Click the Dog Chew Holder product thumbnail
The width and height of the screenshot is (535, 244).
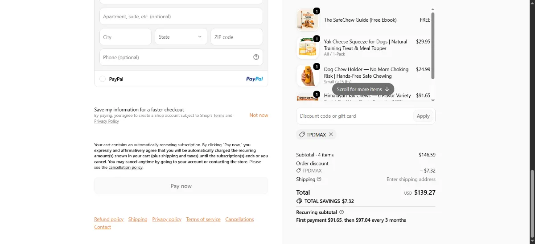tap(308, 76)
